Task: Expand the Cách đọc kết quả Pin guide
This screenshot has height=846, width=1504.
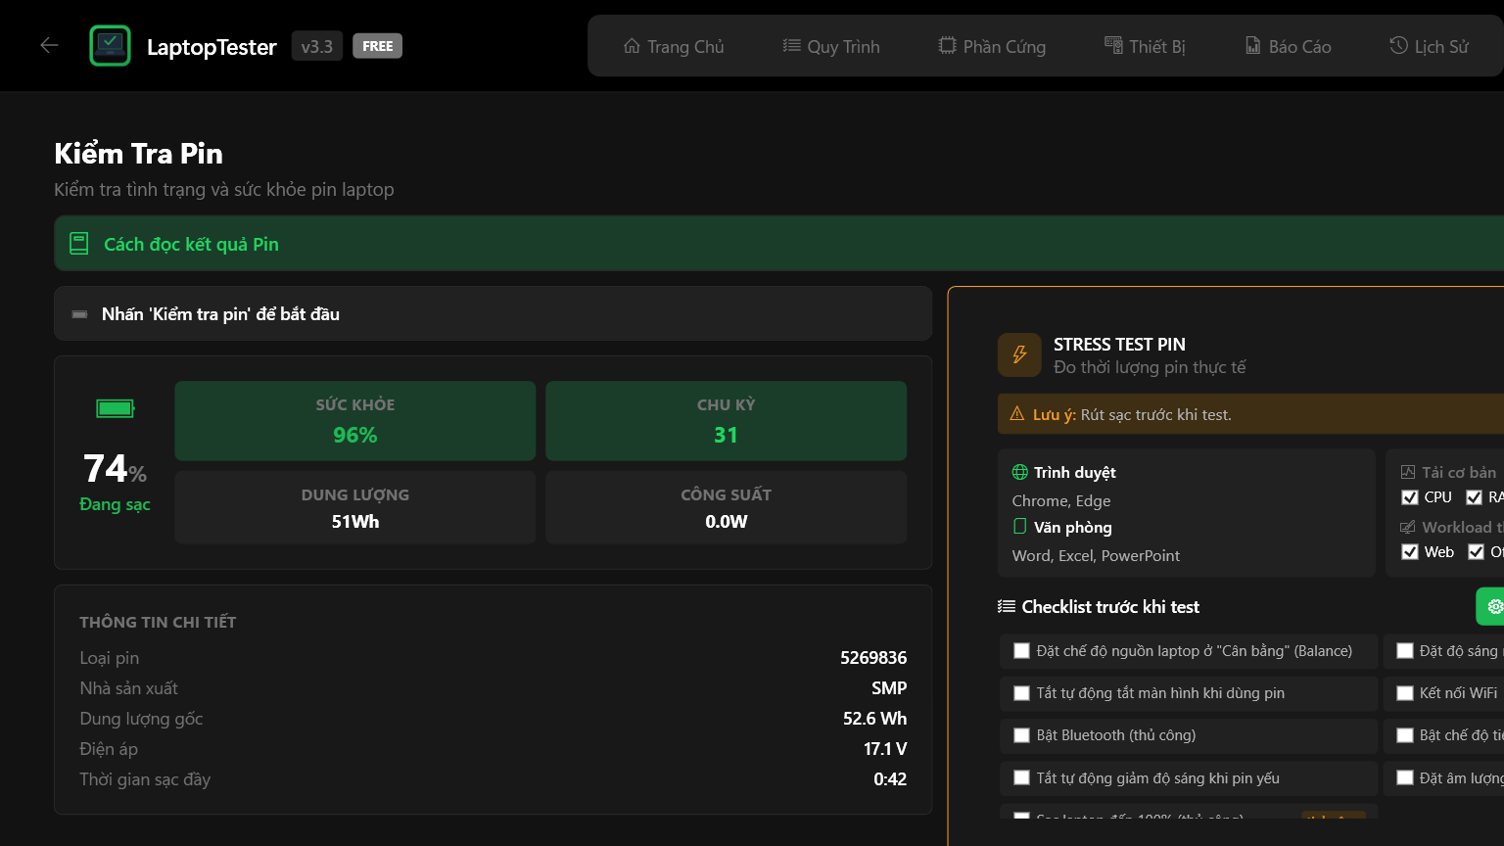Action: [x=192, y=244]
